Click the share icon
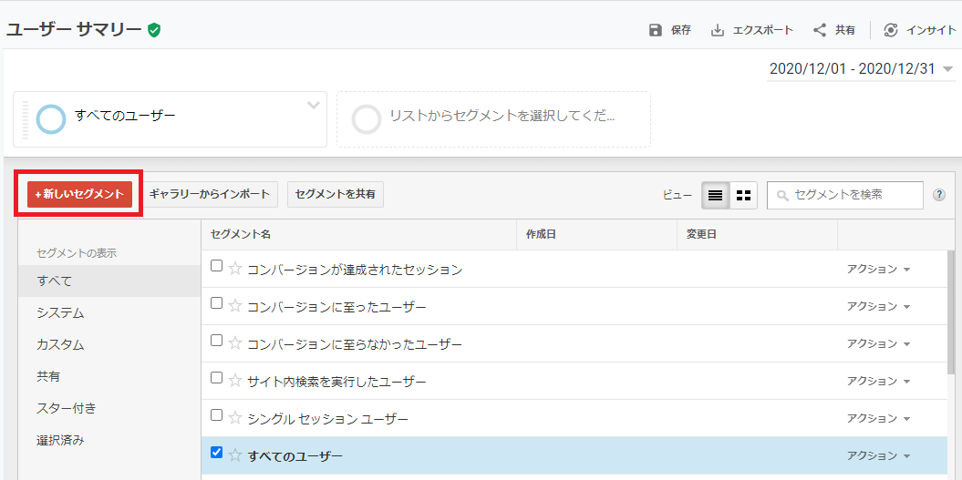 click(x=820, y=30)
